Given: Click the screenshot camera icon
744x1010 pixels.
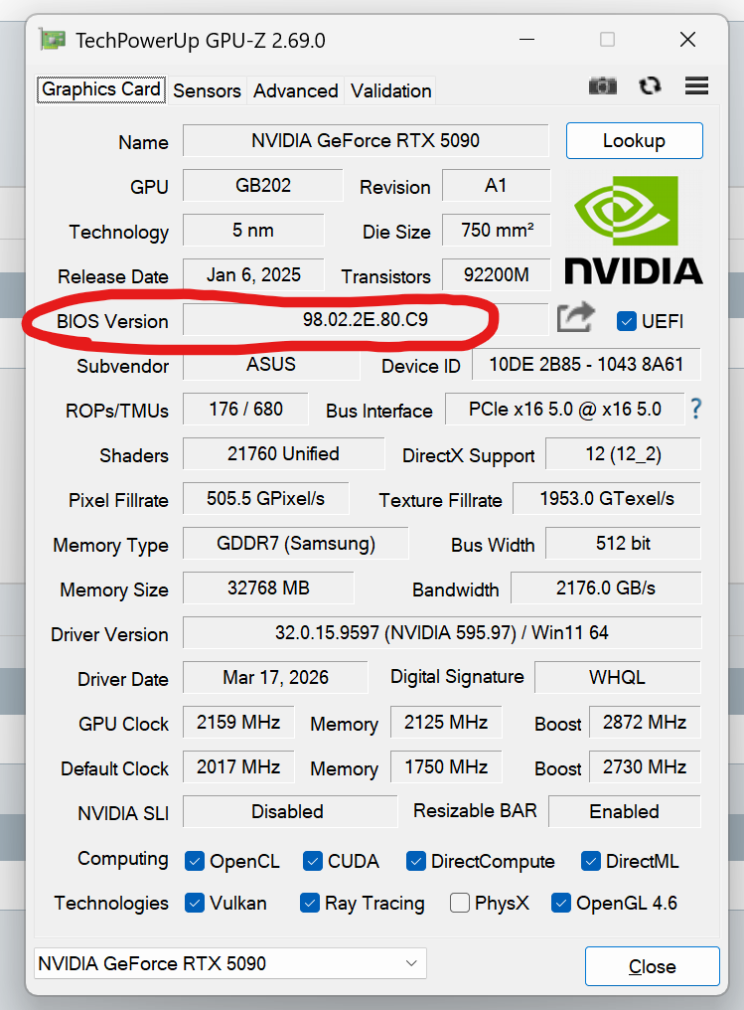Looking at the screenshot, I should (x=602, y=86).
